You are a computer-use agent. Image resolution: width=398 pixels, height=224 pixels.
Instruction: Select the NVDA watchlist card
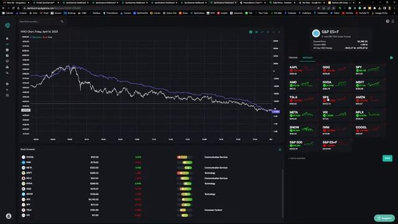[336, 85]
